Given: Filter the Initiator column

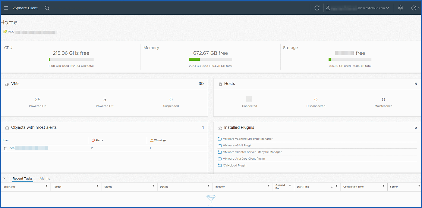Looking at the screenshot, I should 269,186.
